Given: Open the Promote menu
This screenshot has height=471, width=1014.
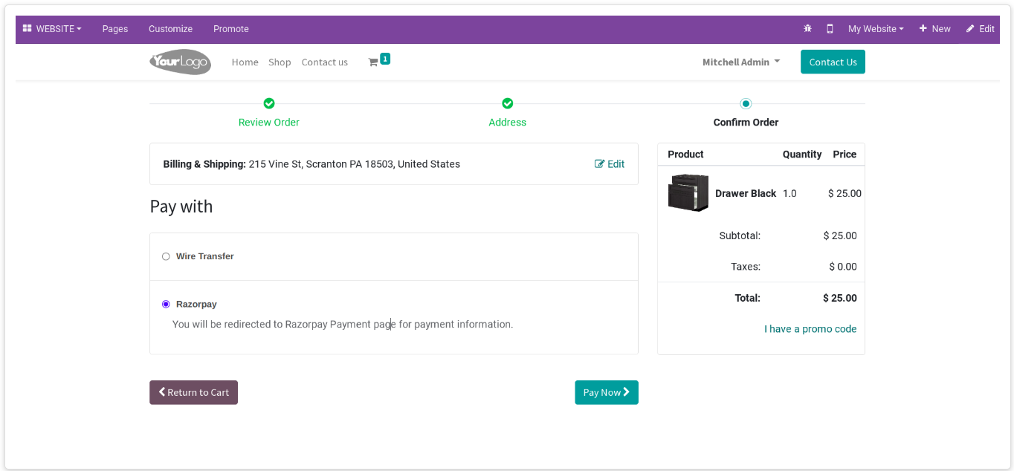Looking at the screenshot, I should [231, 29].
